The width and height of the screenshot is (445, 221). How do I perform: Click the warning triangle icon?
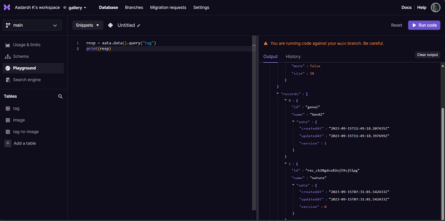265,44
